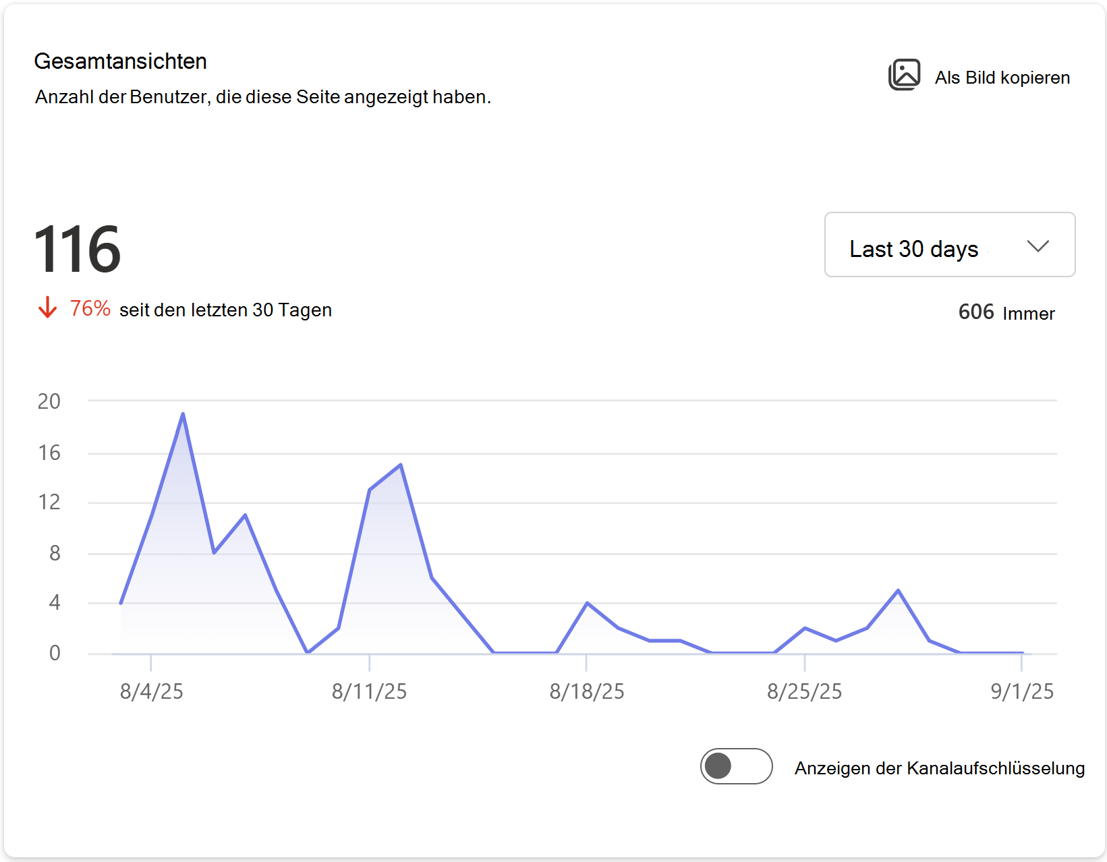Click the copy-as-image icon
This screenshot has height=862, width=1107.
[x=904, y=75]
